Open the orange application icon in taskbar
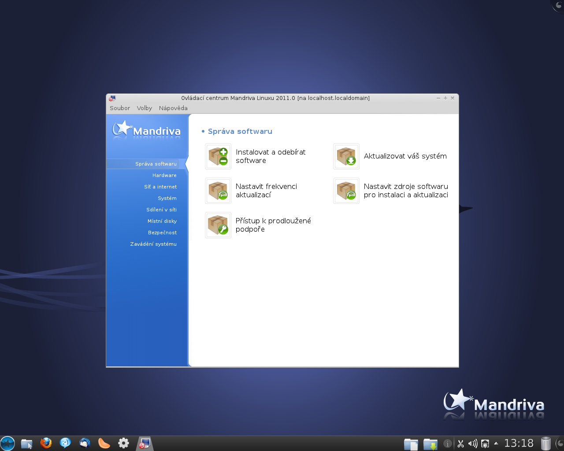 click(104, 443)
